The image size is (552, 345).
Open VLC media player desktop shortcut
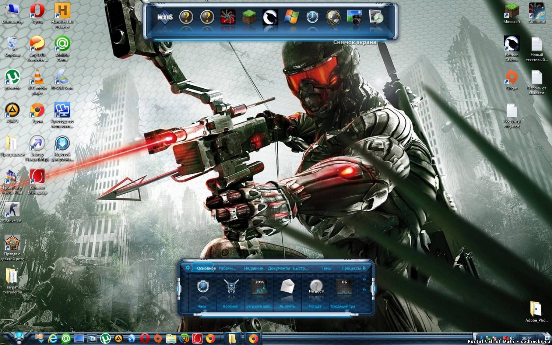[x=37, y=82]
